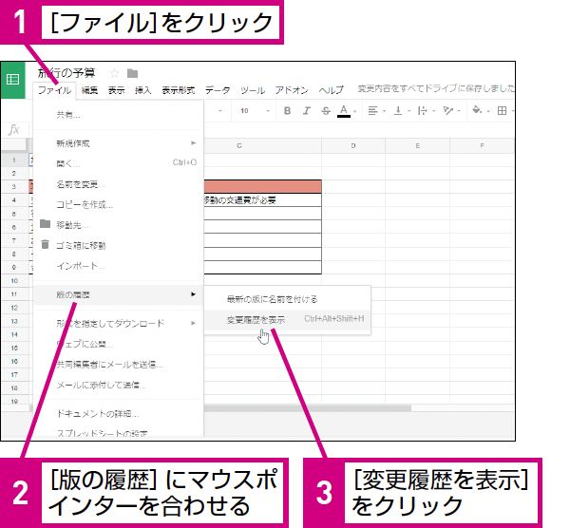Open the 表示形式 menu
The width and height of the screenshot is (570, 528).
coord(179,90)
